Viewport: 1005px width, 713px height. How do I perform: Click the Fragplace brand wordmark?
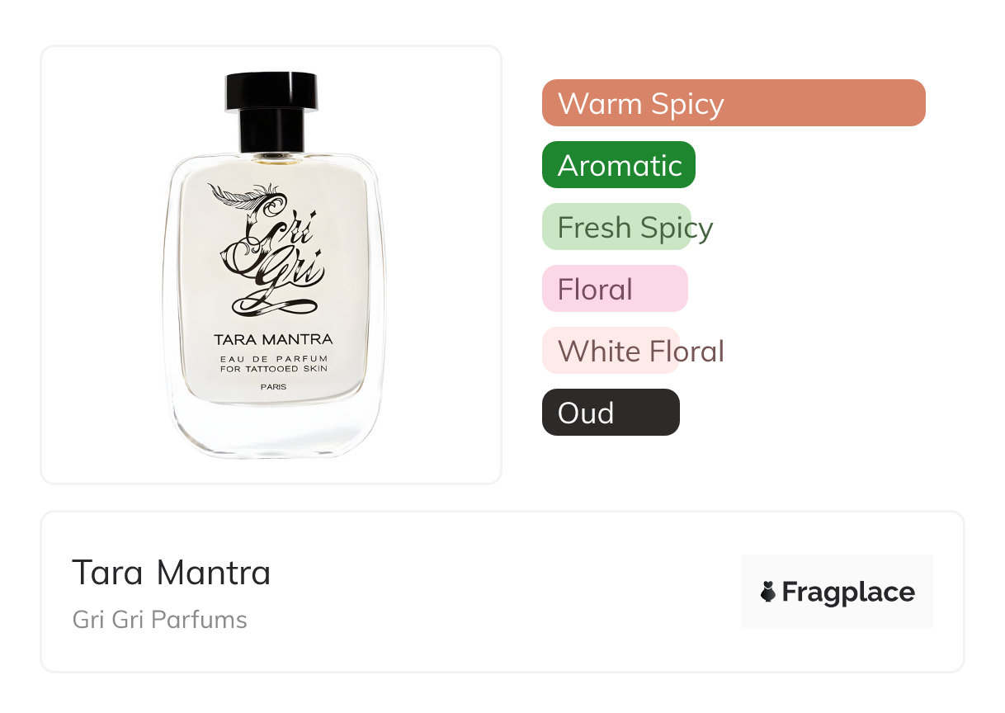(847, 592)
